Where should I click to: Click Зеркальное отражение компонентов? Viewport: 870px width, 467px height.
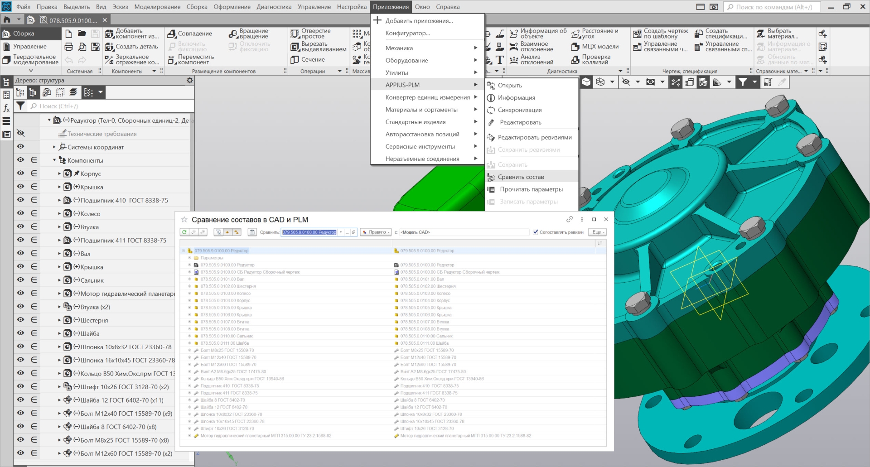point(132,59)
